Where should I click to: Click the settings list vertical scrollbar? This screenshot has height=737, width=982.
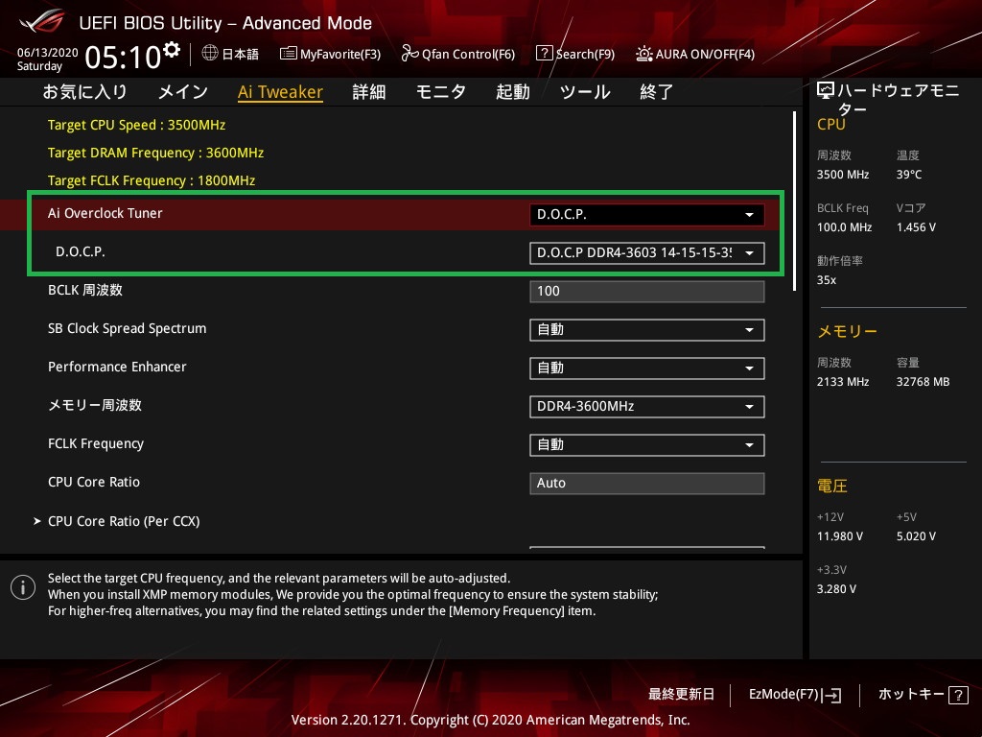point(794,201)
